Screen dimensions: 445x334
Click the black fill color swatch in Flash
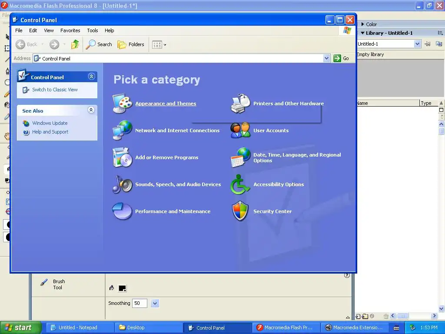pyautogui.click(x=122, y=288)
